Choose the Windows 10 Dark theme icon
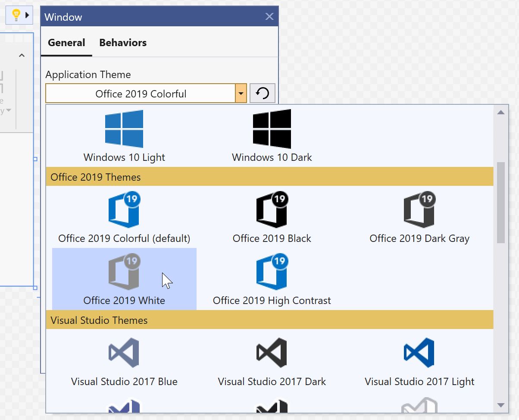The height and width of the screenshot is (420, 519). [272, 129]
